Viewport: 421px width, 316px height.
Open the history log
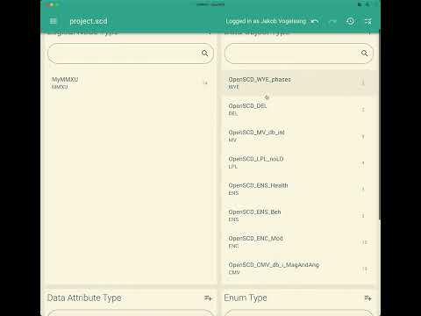click(350, 21)
